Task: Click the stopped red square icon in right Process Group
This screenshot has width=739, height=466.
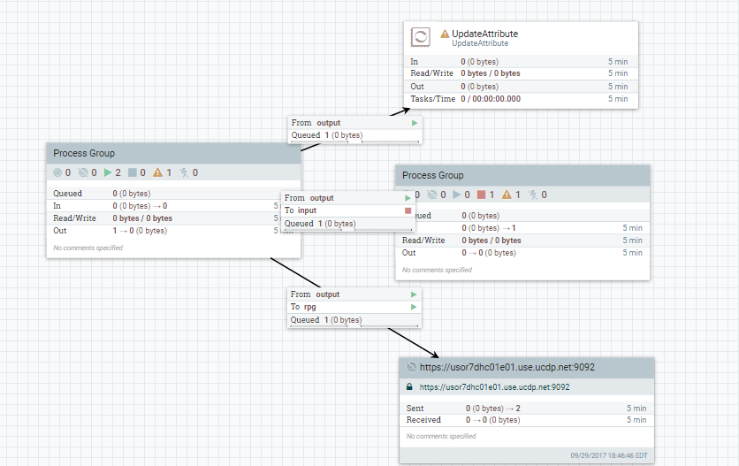Action: 481,195
